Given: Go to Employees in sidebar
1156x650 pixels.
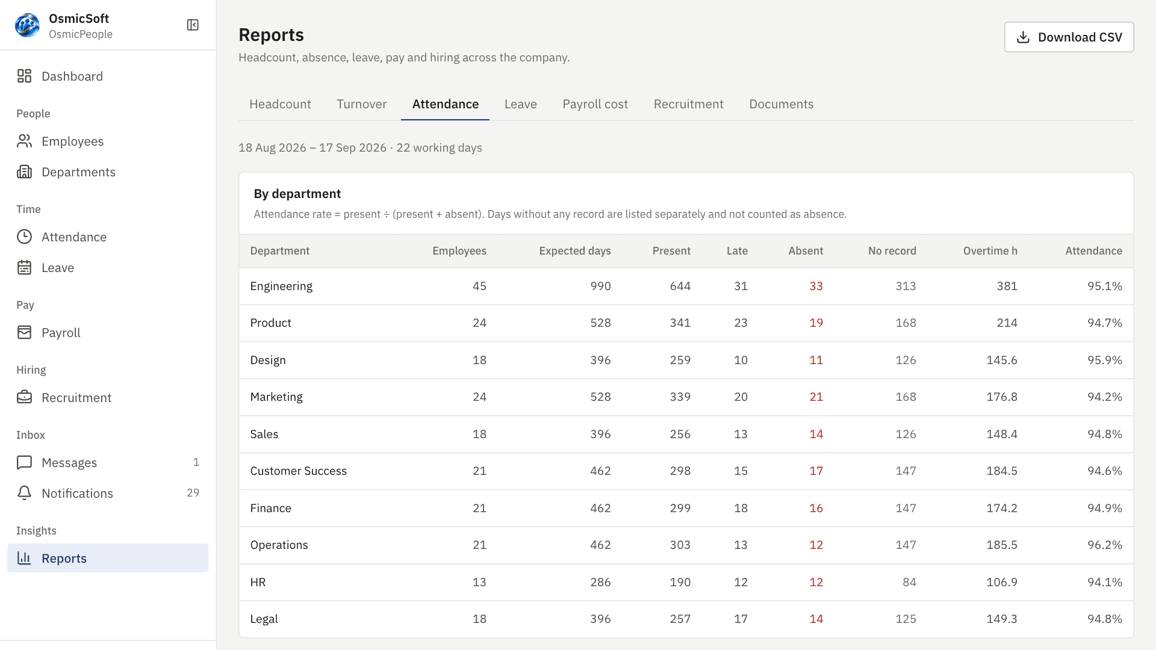Looking at the screenshot, I should pos(108,141).
